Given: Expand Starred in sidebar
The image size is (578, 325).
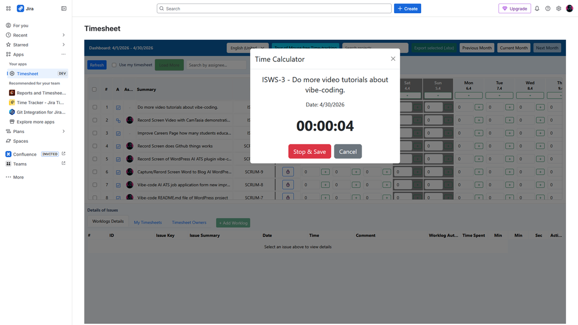Looking at the screenshot, I should (64, 45).
